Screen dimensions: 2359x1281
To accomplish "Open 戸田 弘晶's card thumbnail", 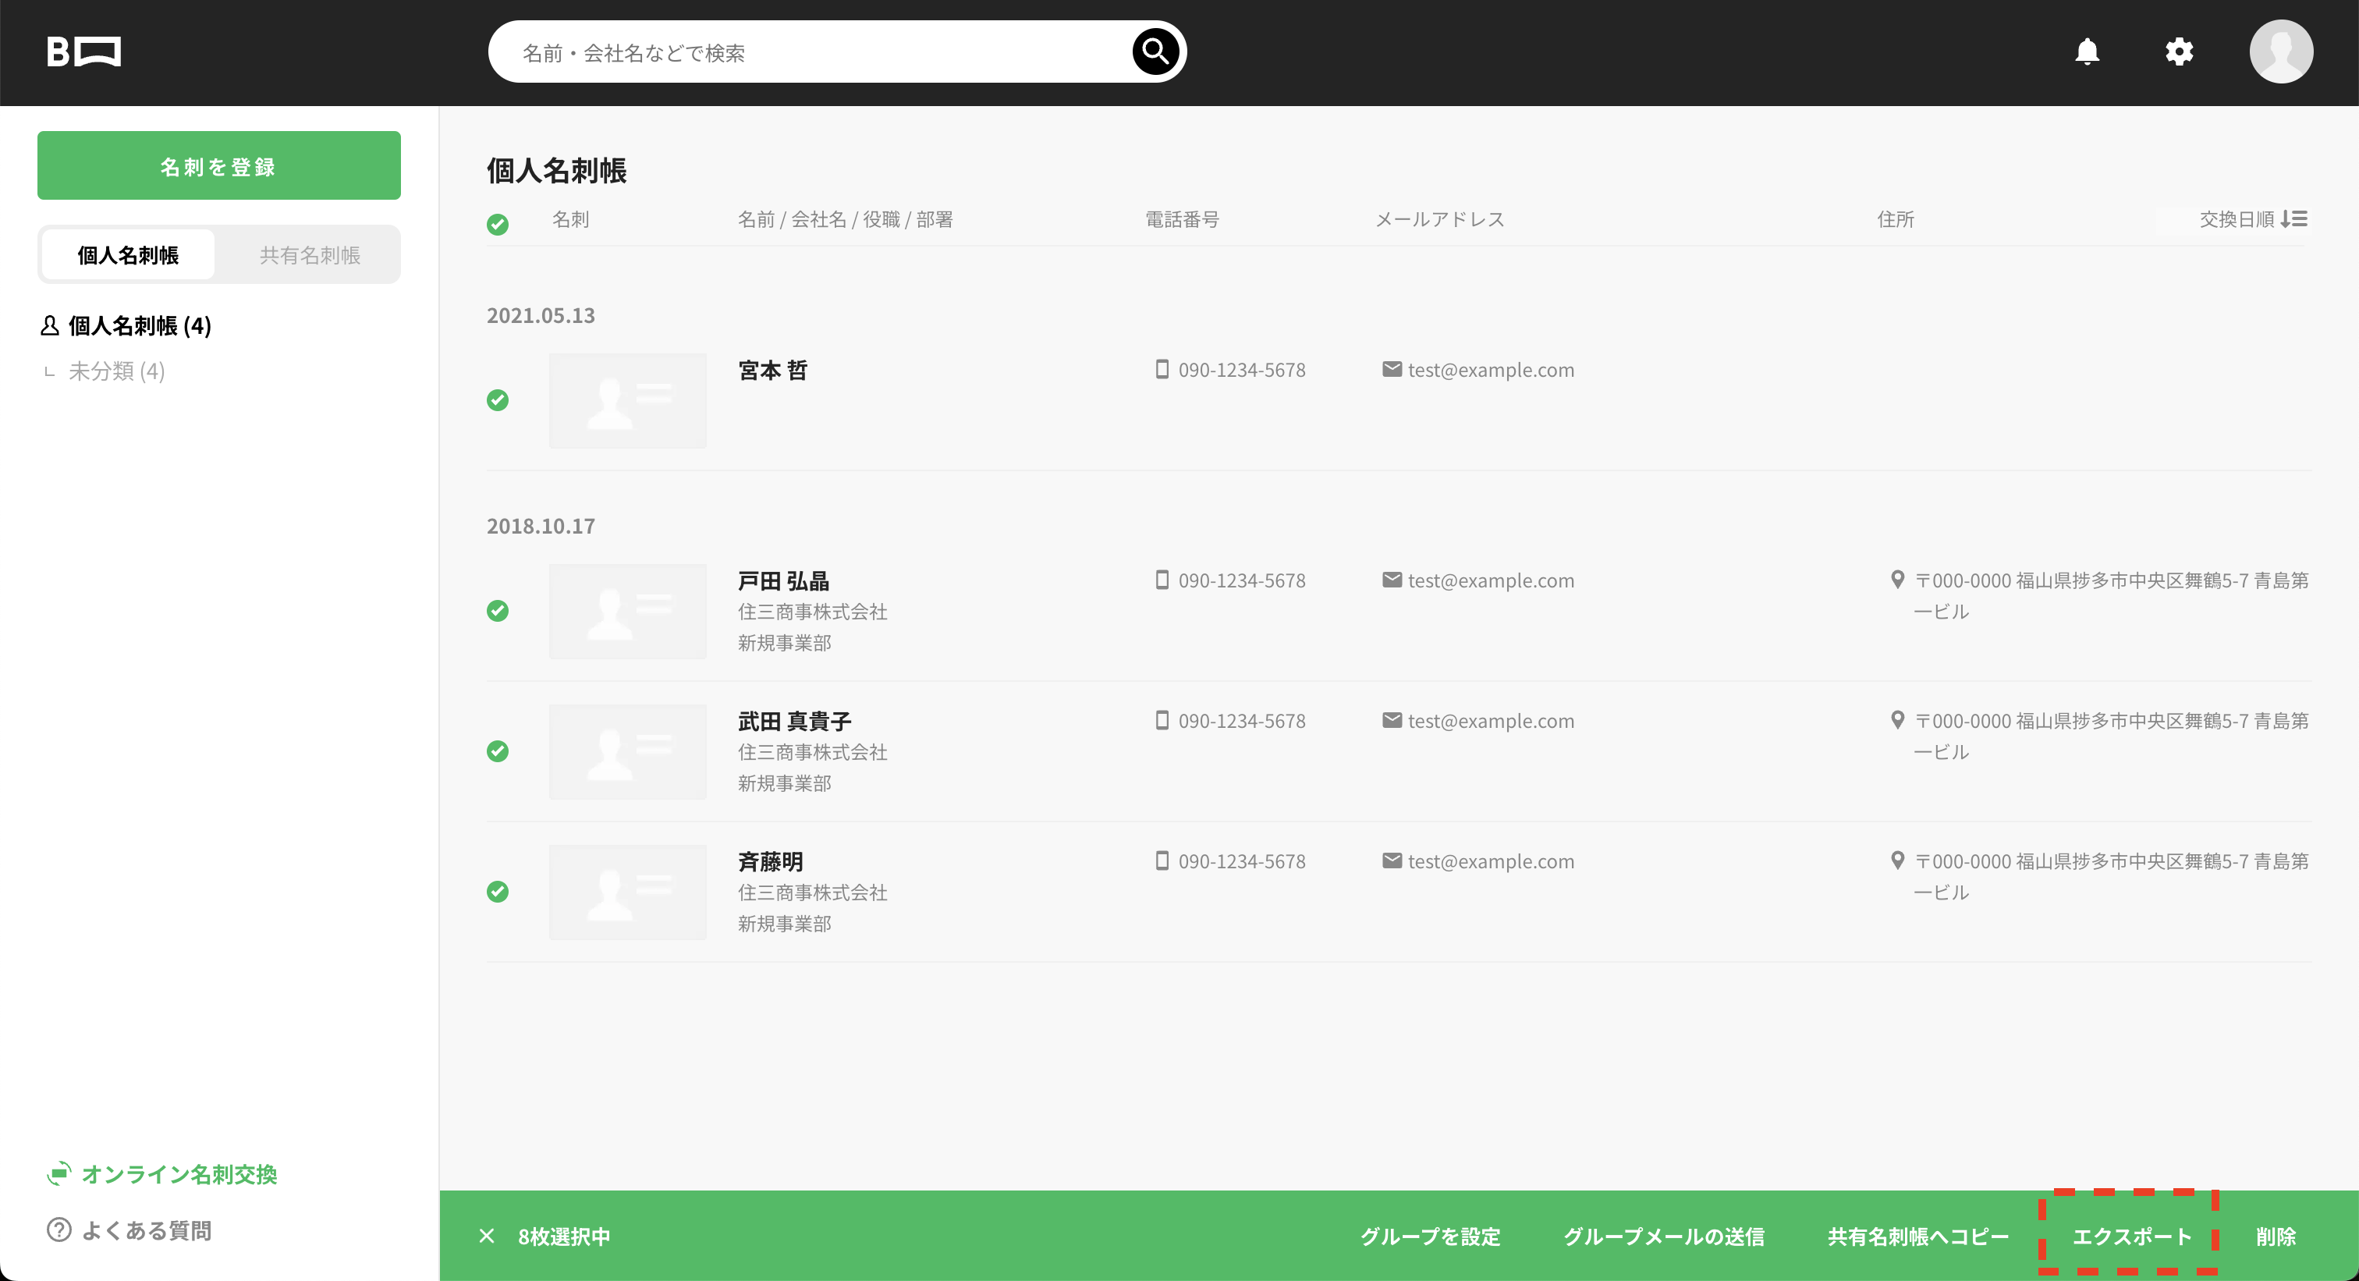I will [x=627, y=611].
